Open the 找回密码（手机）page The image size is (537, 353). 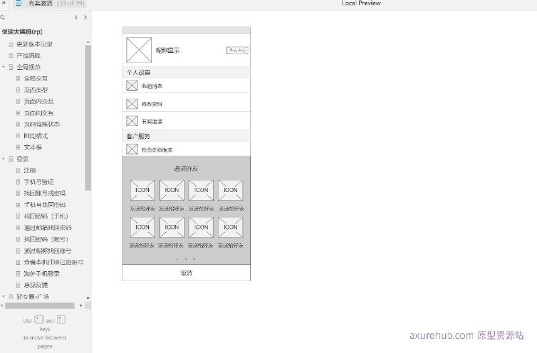tap(46, 216)
